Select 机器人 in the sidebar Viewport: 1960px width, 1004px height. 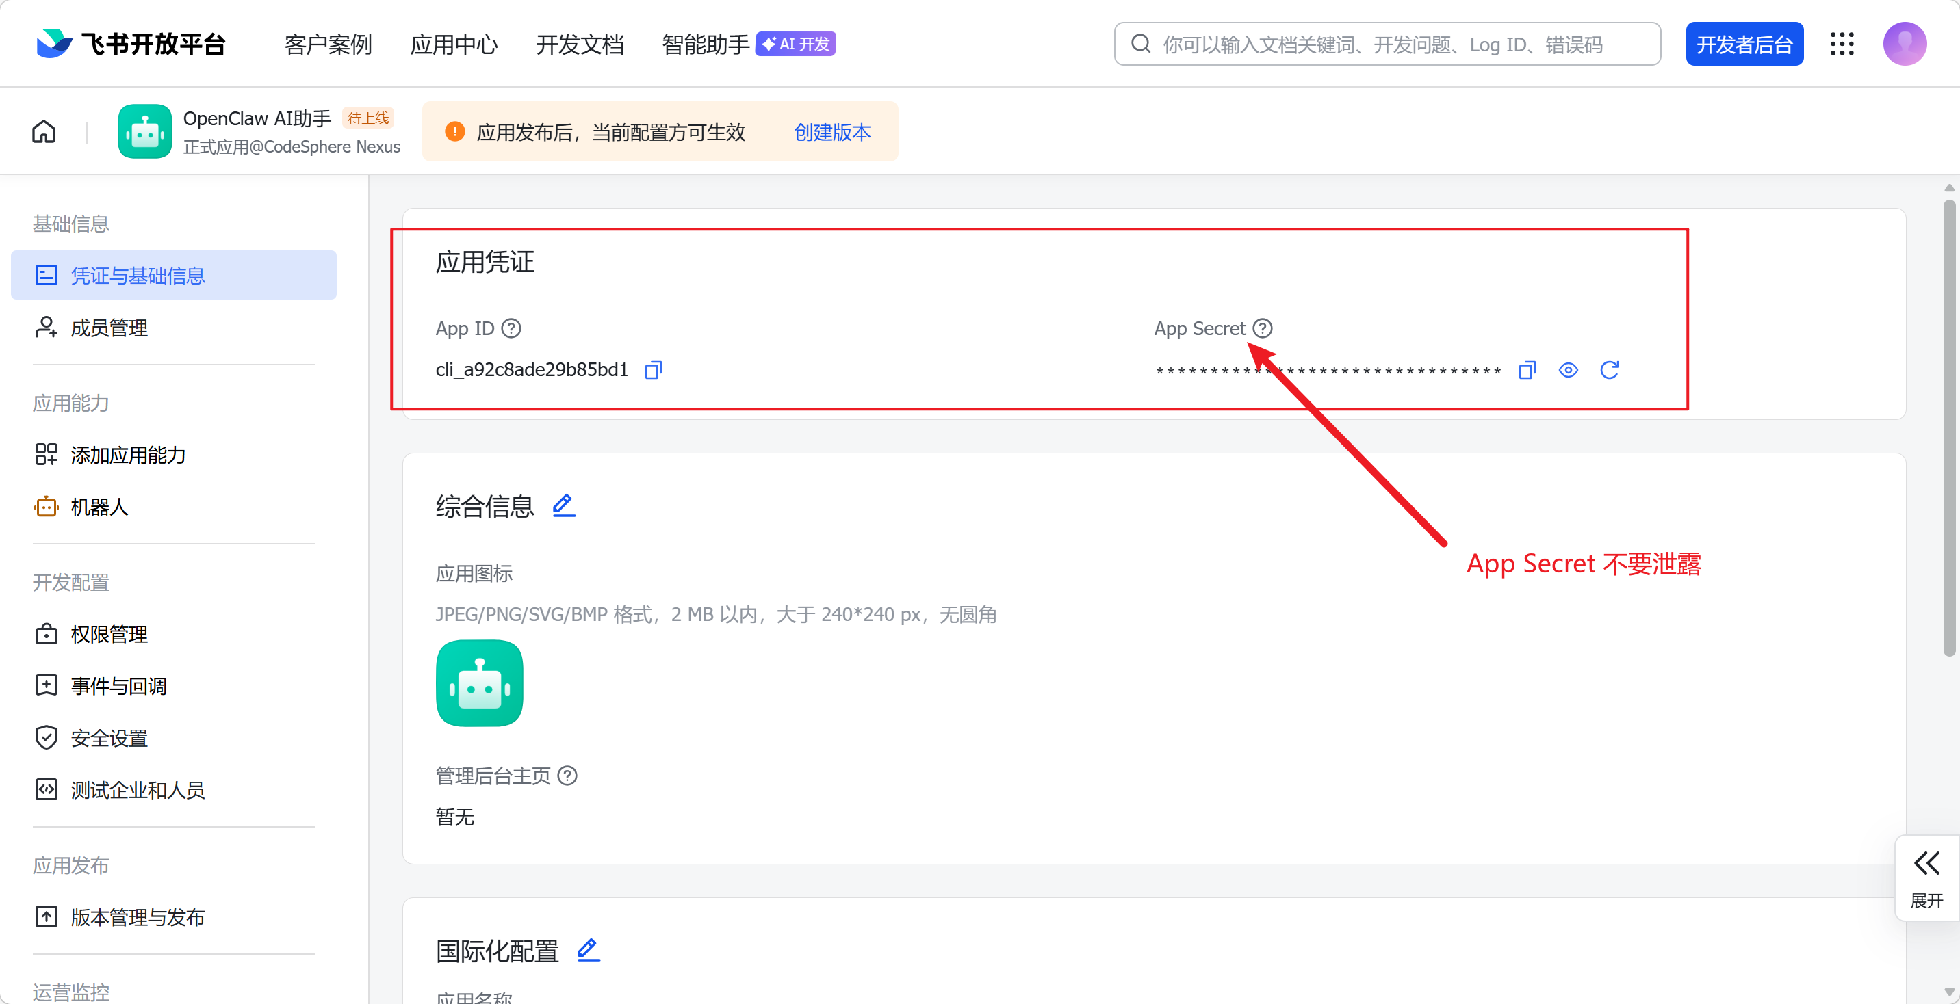pyautogui.click(x=99, y=507)
